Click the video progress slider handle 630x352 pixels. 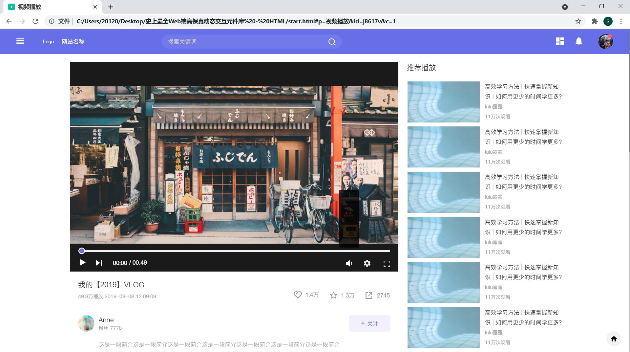pos(82,251)
